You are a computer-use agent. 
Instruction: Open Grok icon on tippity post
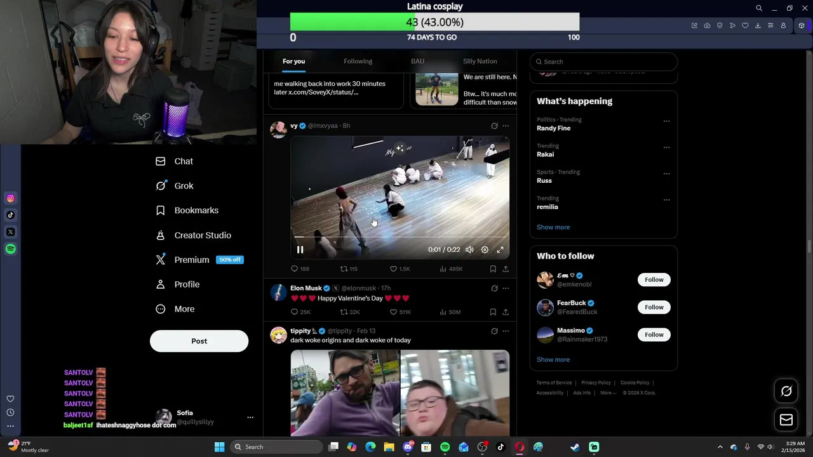tap(494, 331)
